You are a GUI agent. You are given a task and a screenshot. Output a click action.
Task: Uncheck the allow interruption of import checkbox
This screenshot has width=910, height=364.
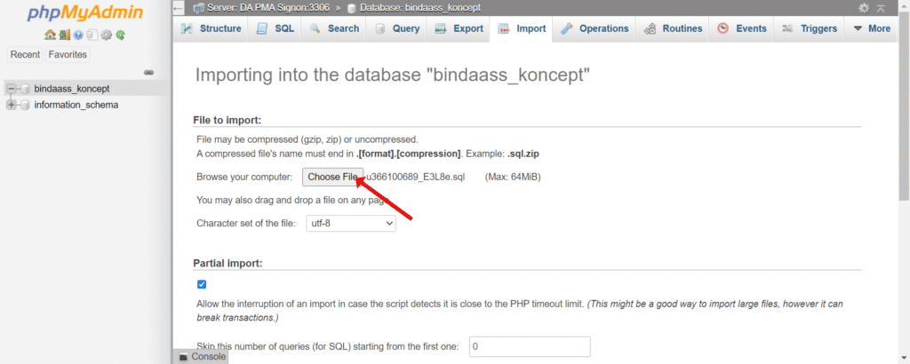pos(202,284)
